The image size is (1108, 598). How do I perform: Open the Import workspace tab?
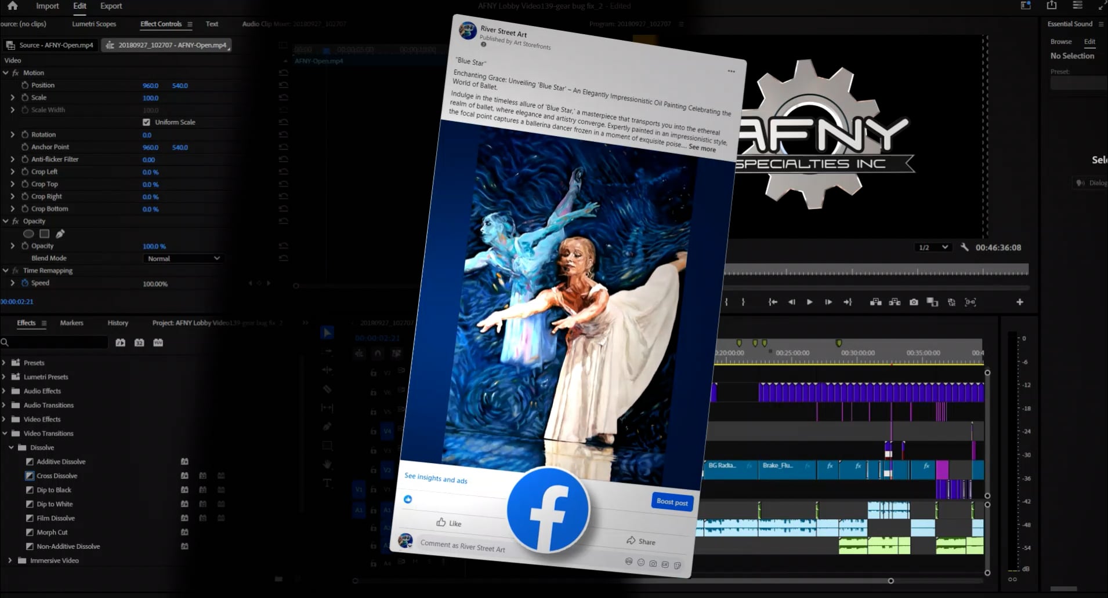pos(47,6)
